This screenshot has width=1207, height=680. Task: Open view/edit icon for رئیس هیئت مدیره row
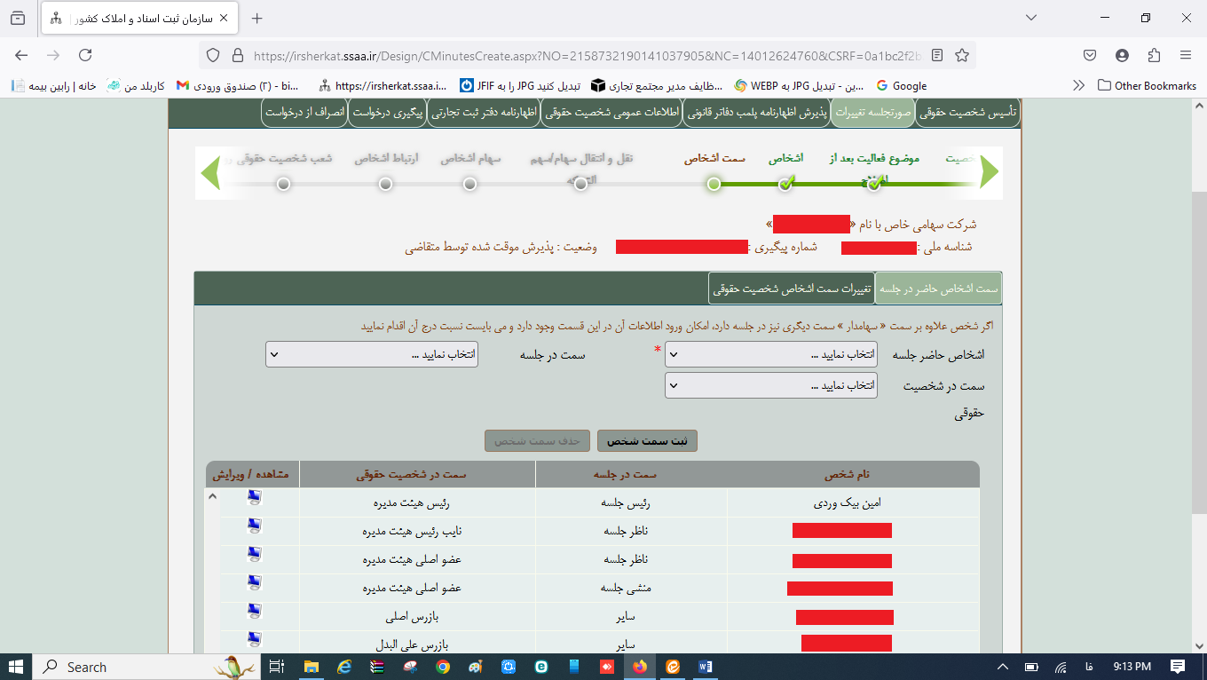255,499
